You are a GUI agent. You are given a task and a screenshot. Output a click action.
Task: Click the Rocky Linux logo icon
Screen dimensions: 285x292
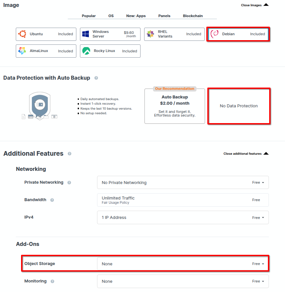86,51
